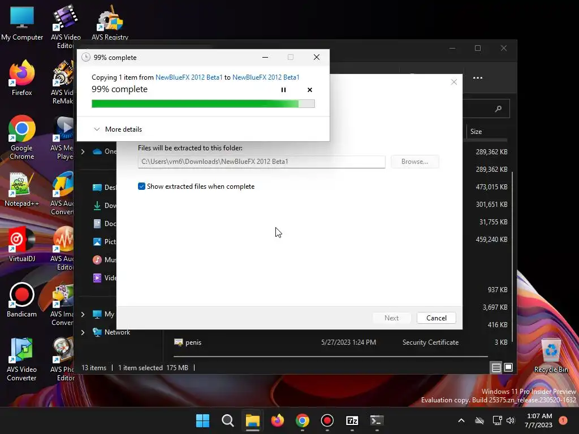Switch Explorer to details view
This screenshot has height=434, width=579.
pos(496,367)
